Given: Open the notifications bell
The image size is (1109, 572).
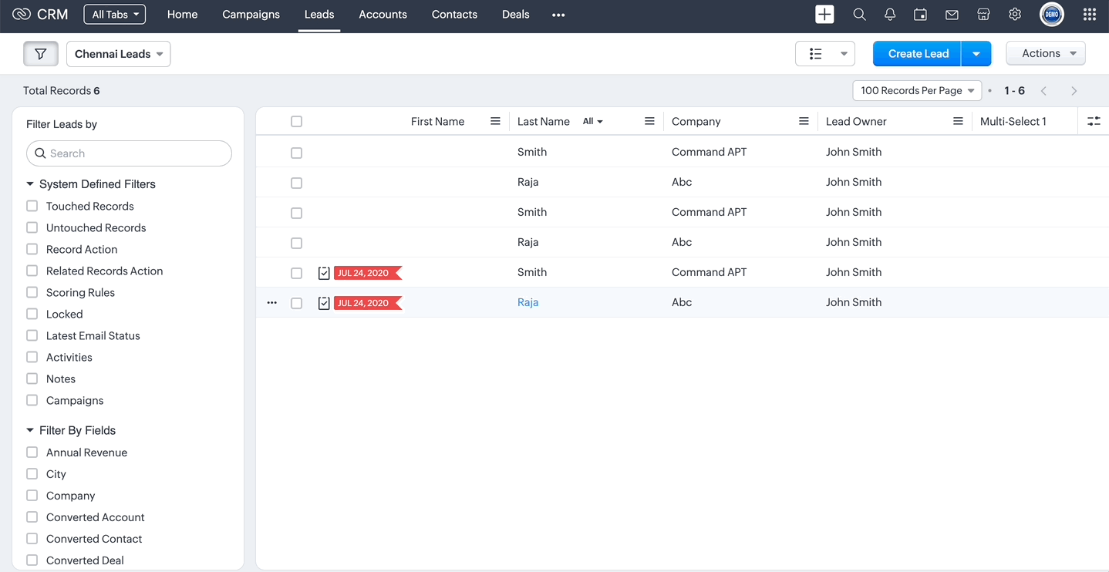Looking at the screenshot, I should (890, 15).
